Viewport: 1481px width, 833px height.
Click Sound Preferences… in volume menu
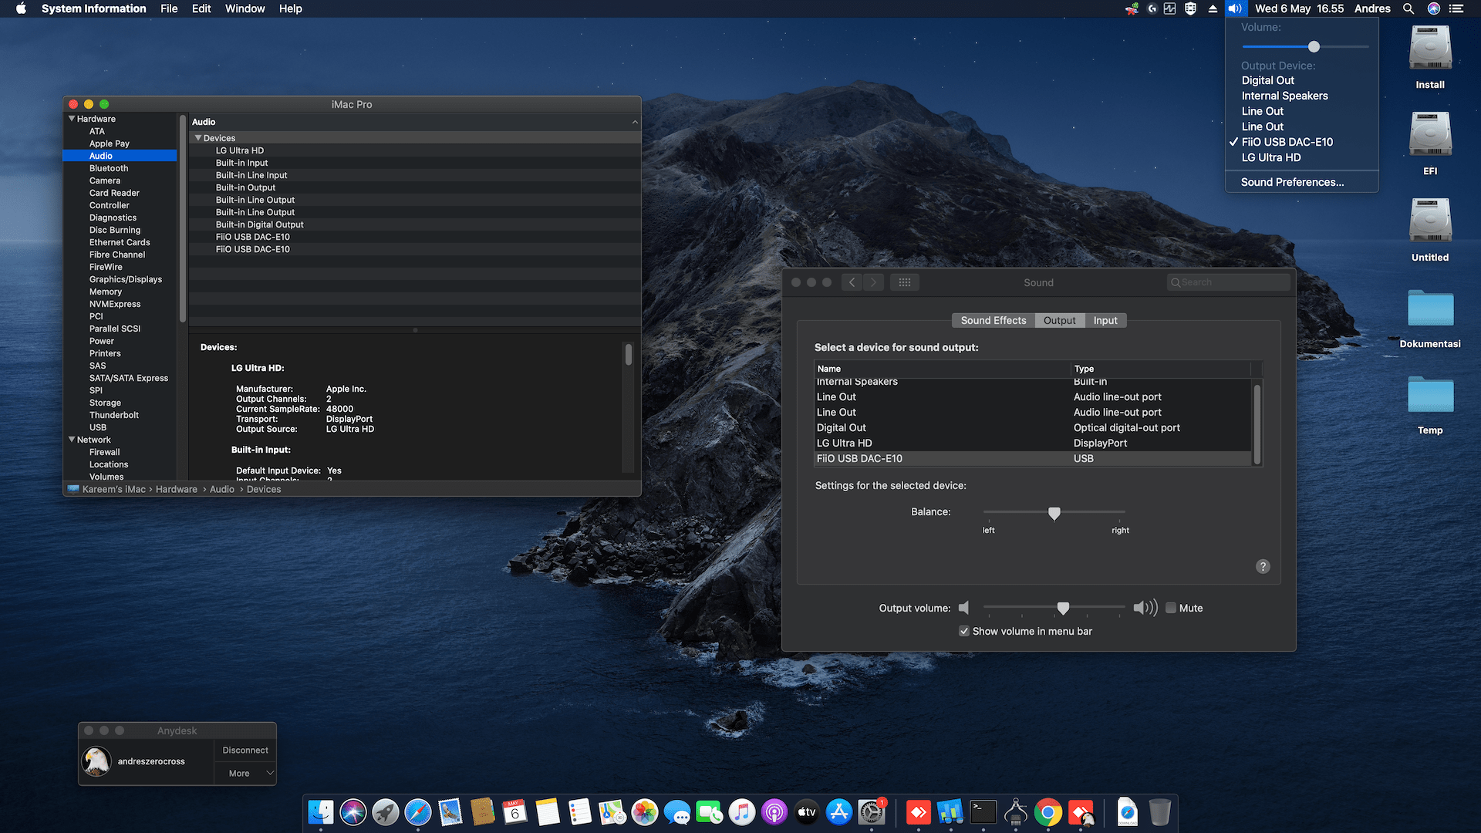(1301, 182)
